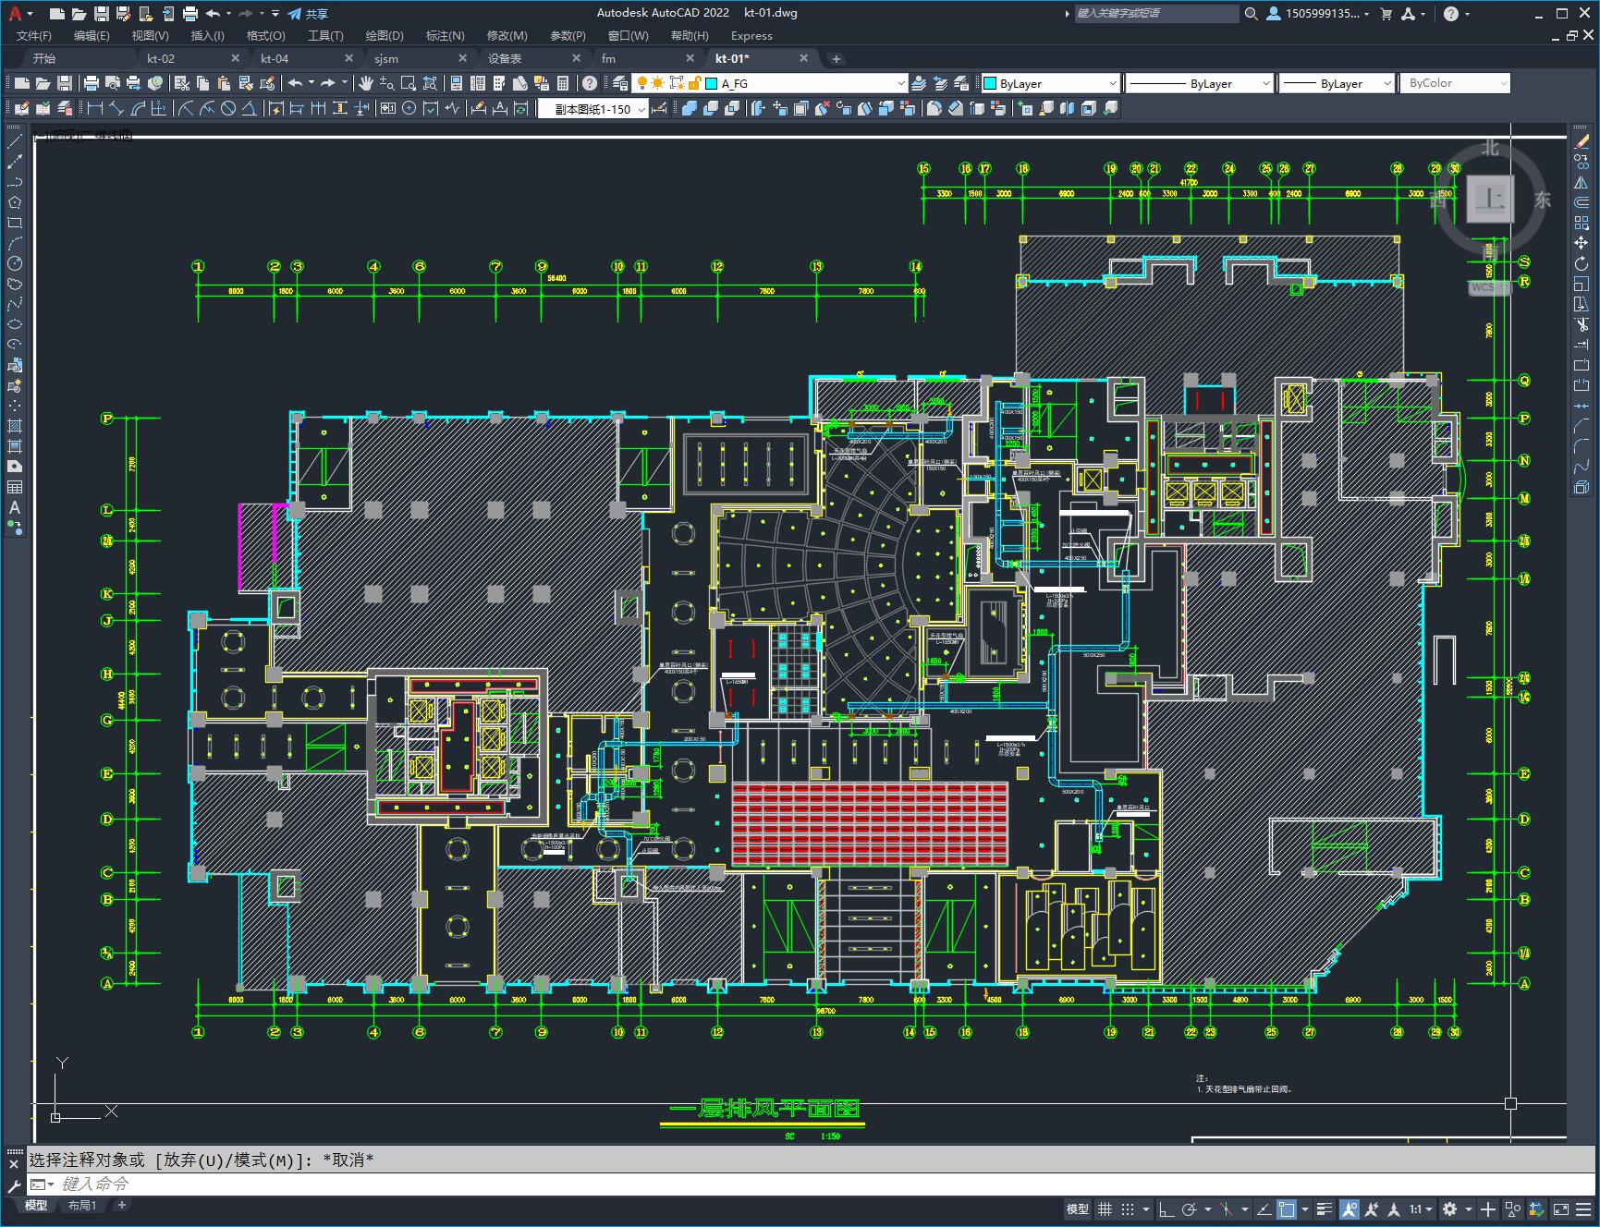Viewport: 1600px width, 1227px height.
Task: Expand the annotation scale 1:1 dropdown
Action: (x=1421, y=1209)
